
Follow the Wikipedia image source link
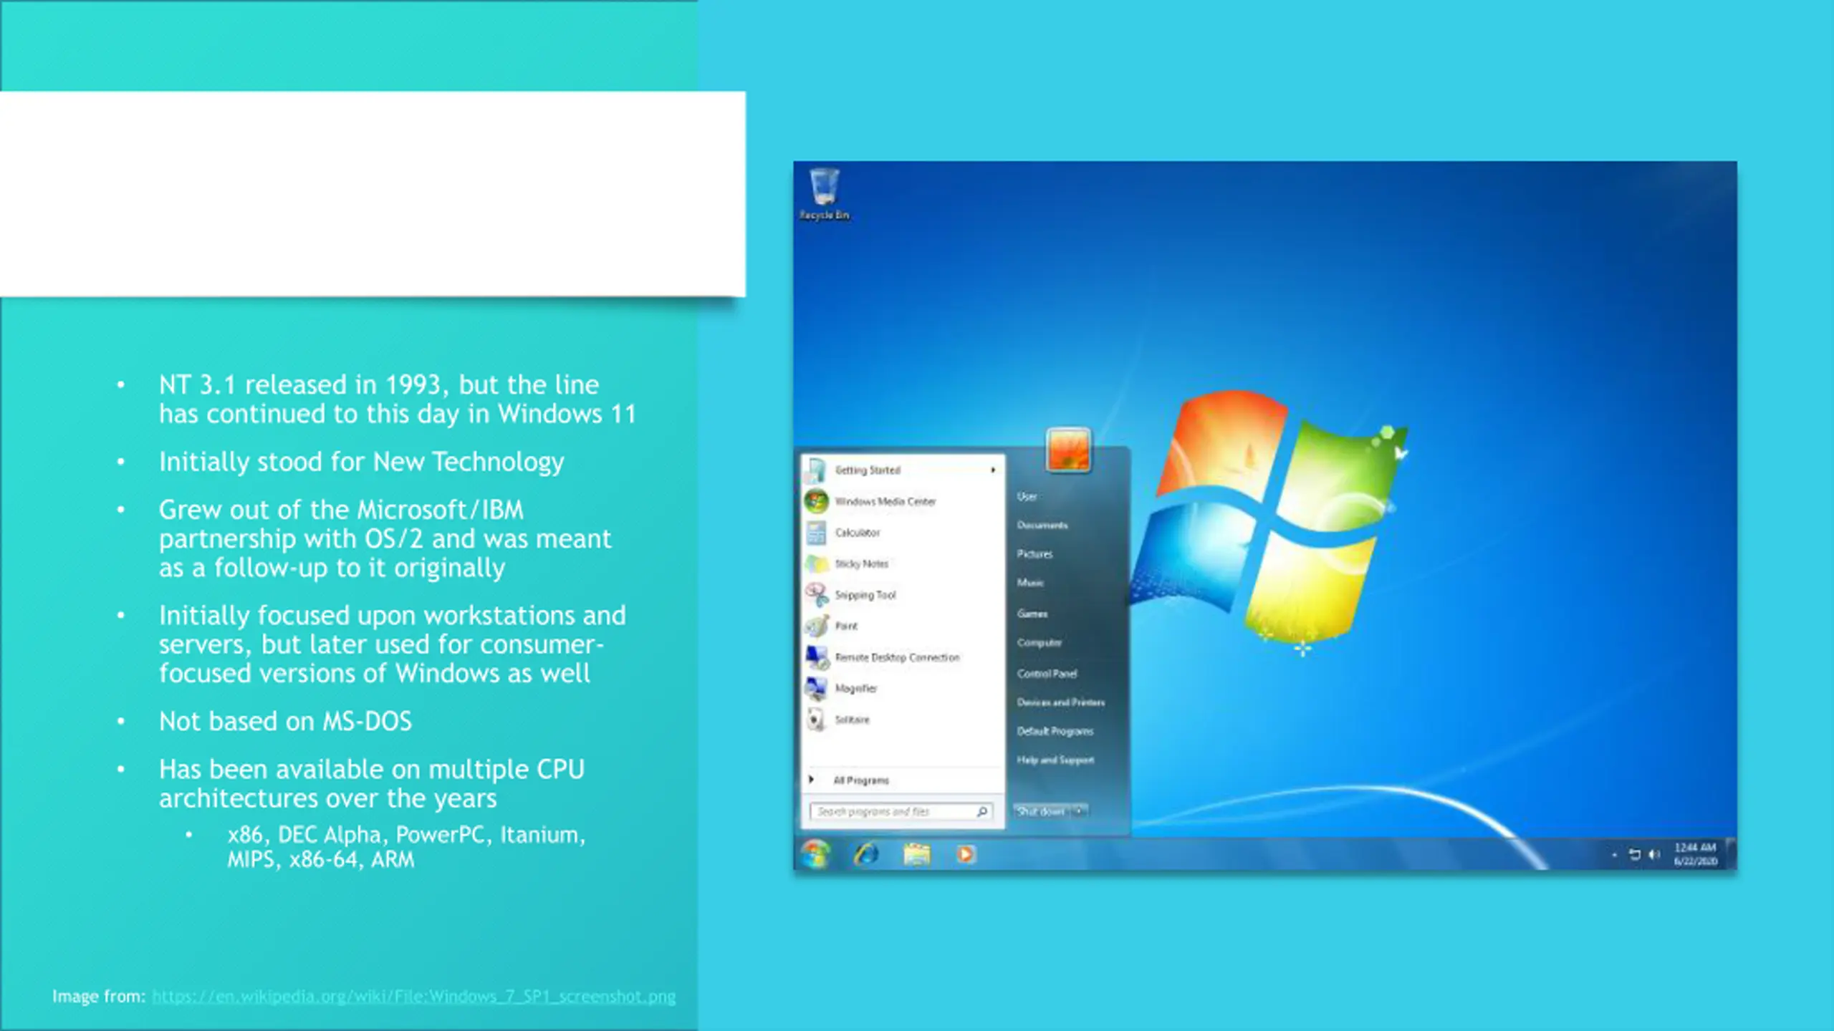point(413,997)
